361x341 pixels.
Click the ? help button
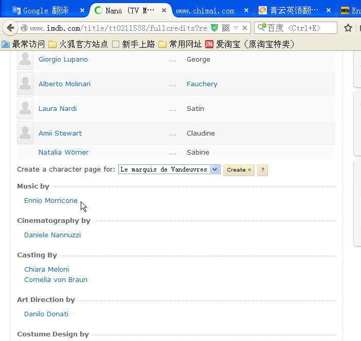[x=262, y=170]
